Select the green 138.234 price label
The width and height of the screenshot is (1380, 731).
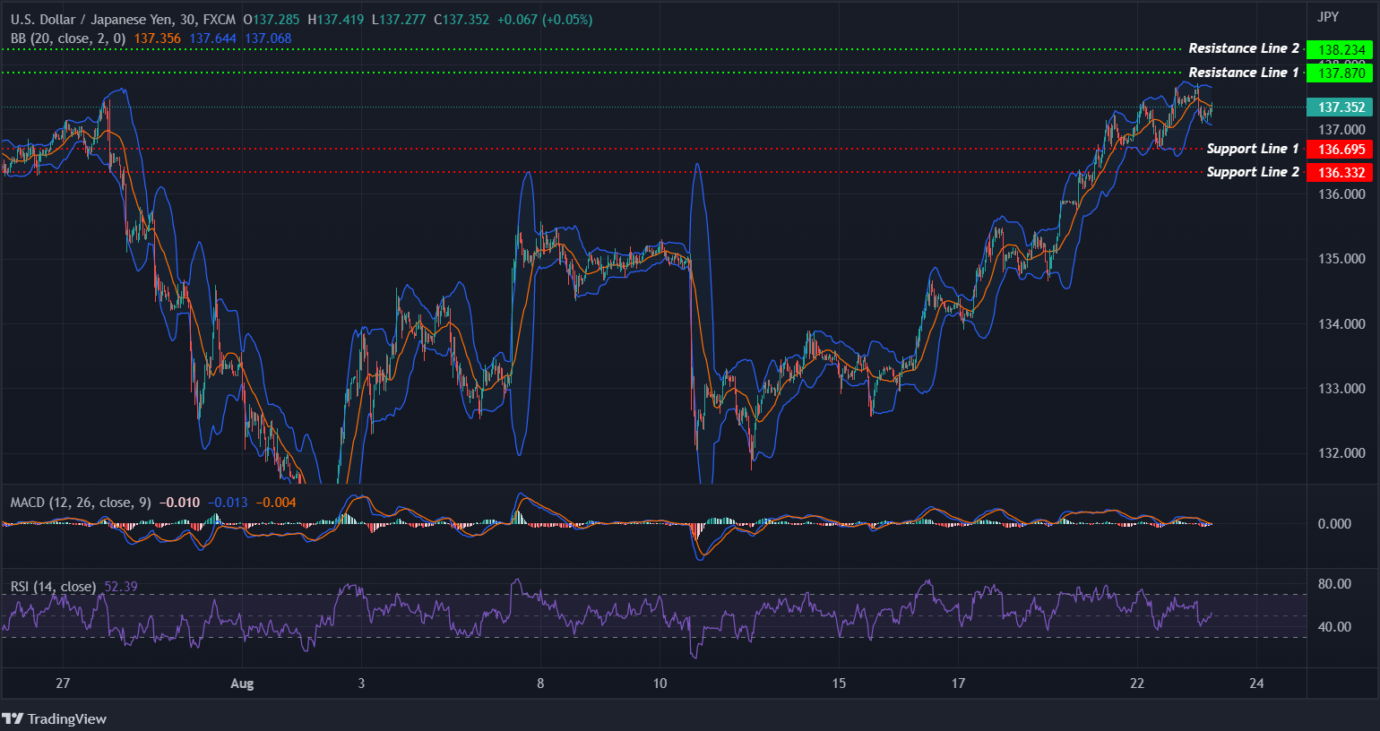tap(1341, 49)
